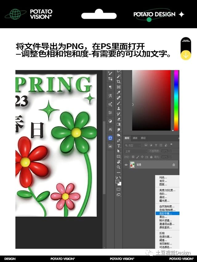Open the Brushes panel icon
The height and width of the screenshot is (262, 197).
(110, 79)
